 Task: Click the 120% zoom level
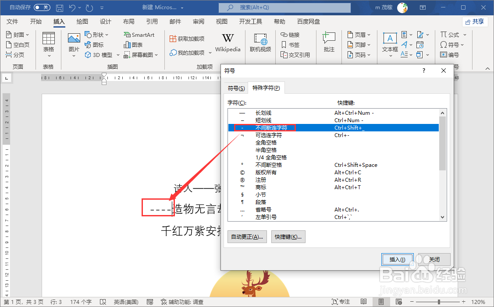pyautogui.click(x=478, y=302)
